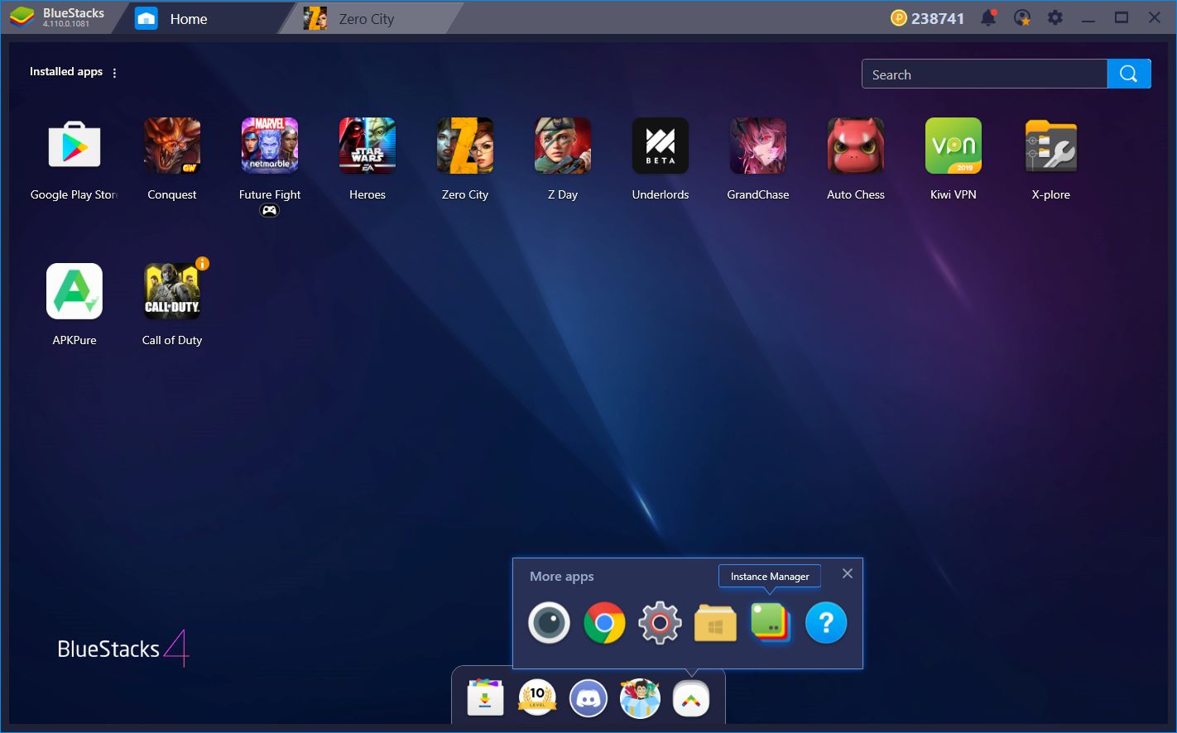Open notifications bell icon

click(x=989, y=17)
